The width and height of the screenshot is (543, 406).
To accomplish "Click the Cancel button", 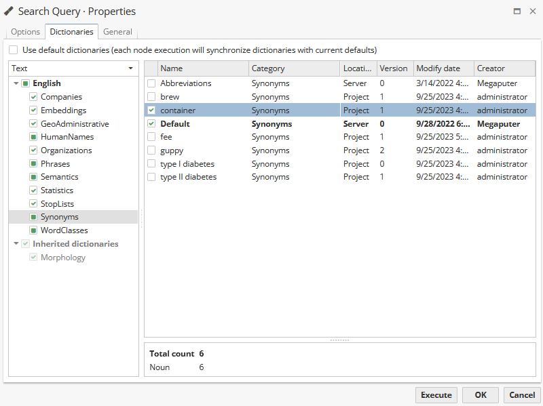I will (521, 395).
